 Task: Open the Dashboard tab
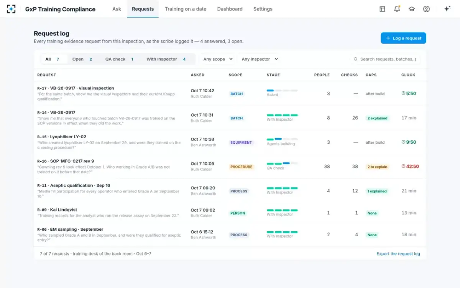click(x=230, y=9)
